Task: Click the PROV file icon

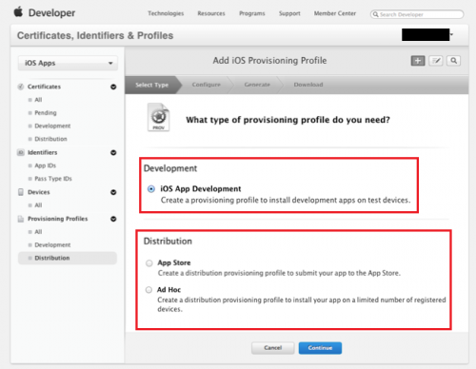Action: pos(158,117)
